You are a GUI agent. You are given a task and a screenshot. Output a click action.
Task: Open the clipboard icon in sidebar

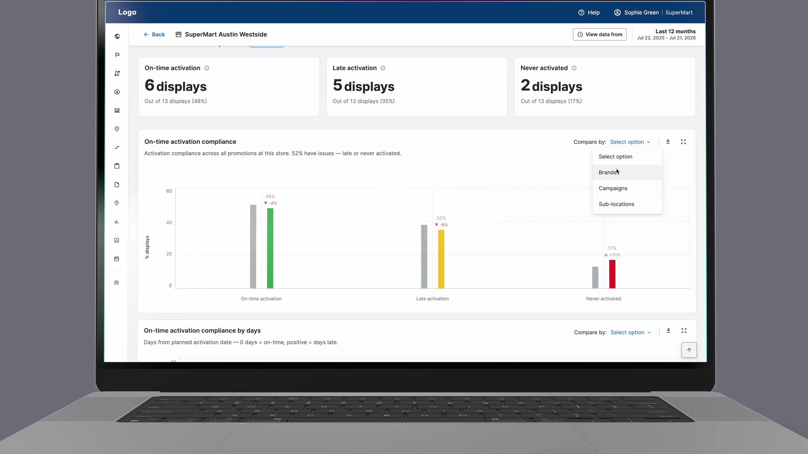tap(117, 166)
